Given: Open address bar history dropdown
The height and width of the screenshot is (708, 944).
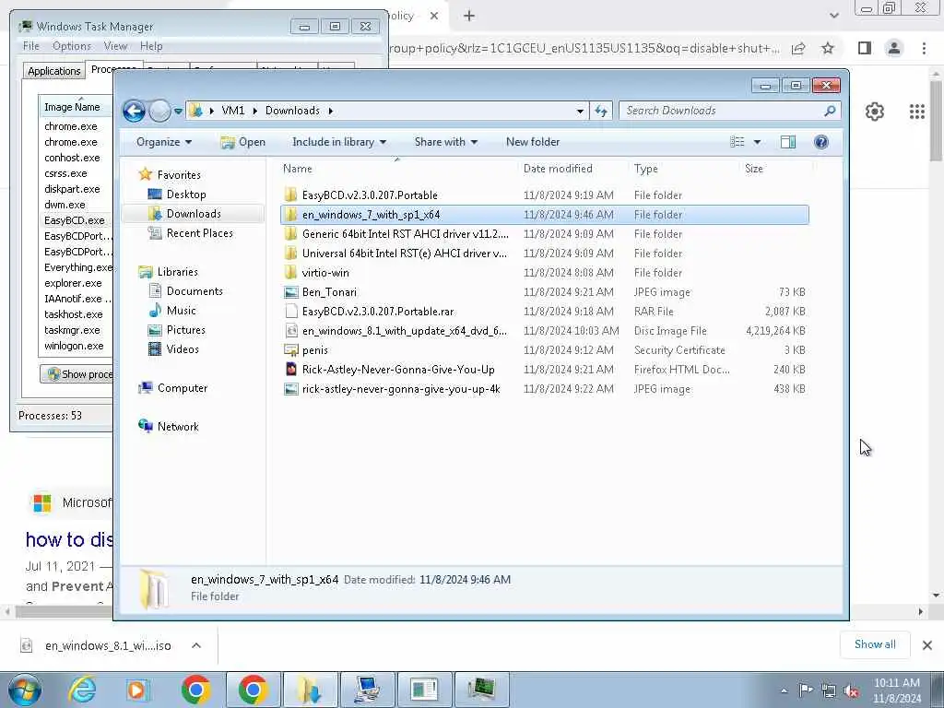Looking at the screenshot, I should (x=580, y=111).
